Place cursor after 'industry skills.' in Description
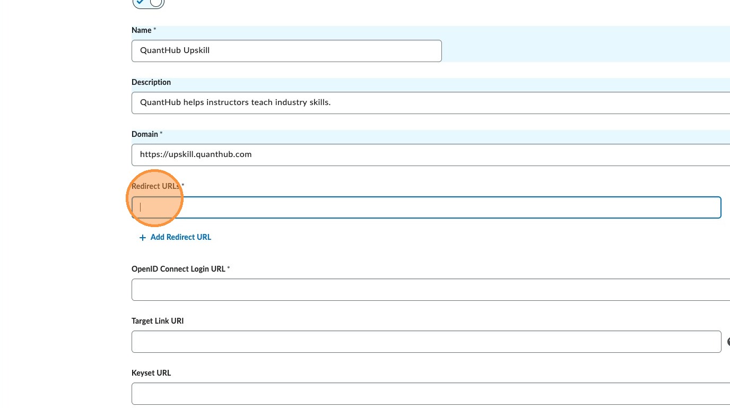This screenshot has height=408, width=730. pyautogui.click(x=332, y=103)
